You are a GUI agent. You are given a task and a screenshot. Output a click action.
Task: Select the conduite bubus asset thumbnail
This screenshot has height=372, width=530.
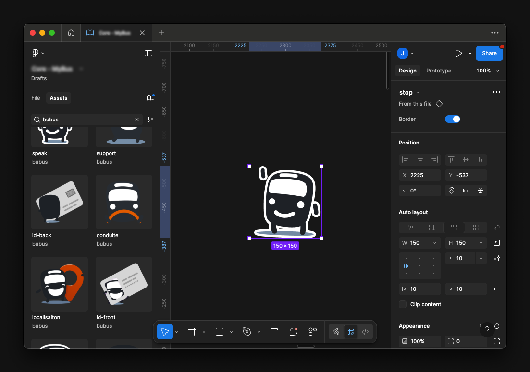(x=123, y=202)
